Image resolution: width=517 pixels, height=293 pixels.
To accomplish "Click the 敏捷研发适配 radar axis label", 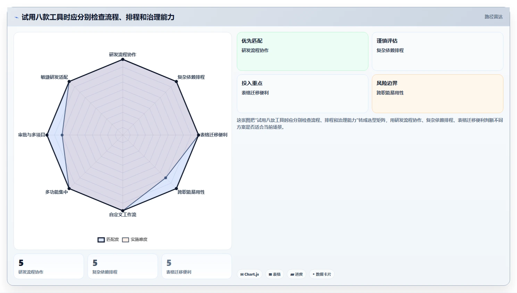I will [54, 77].
